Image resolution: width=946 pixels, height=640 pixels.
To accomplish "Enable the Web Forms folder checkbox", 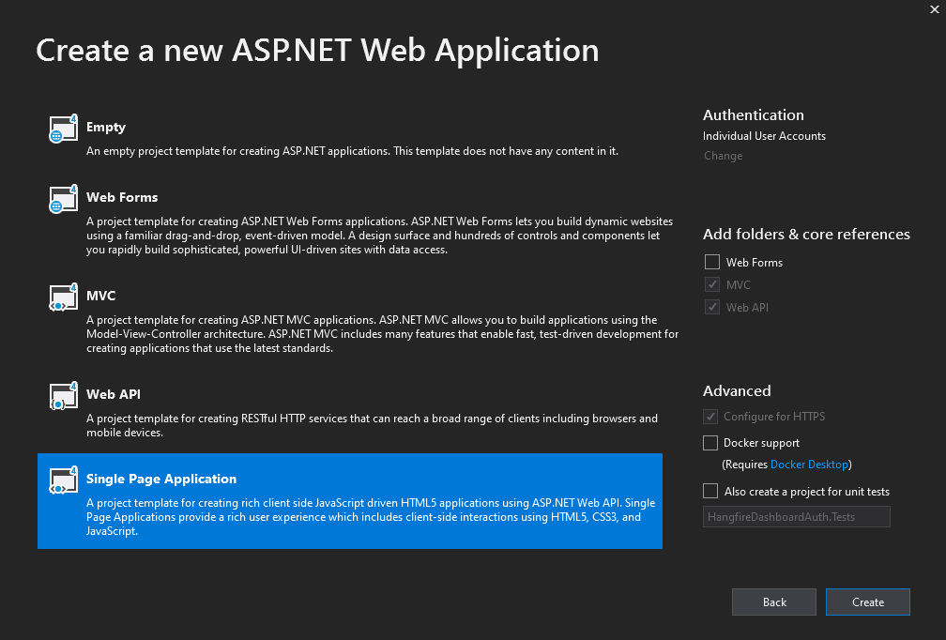I will click(711, 262).
